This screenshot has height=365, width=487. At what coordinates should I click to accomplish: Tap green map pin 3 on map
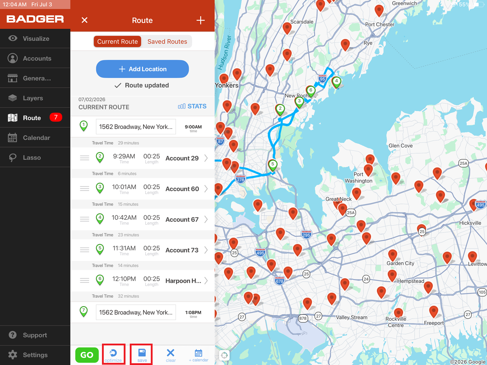[x=299, y=102]
